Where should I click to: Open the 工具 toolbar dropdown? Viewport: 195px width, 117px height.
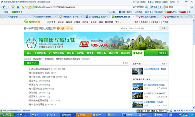(113, 12)
